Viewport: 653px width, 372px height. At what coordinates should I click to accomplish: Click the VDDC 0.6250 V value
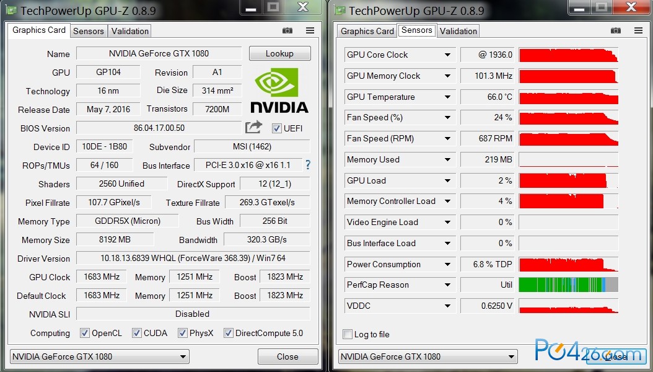click(x=487, y=306)
